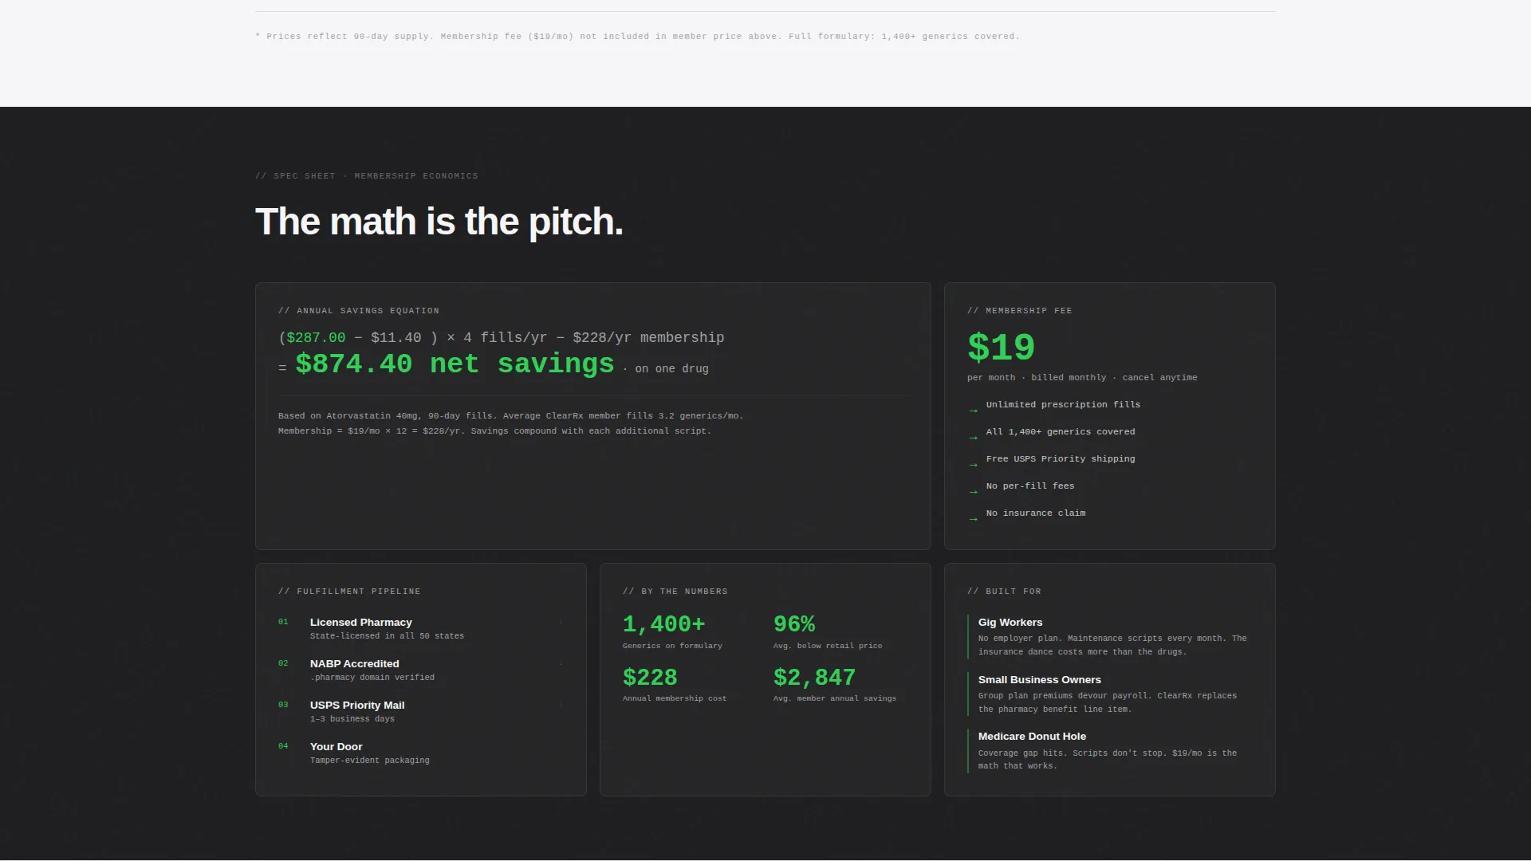Click the arrow beside No per-fill fees

[973, 492]
